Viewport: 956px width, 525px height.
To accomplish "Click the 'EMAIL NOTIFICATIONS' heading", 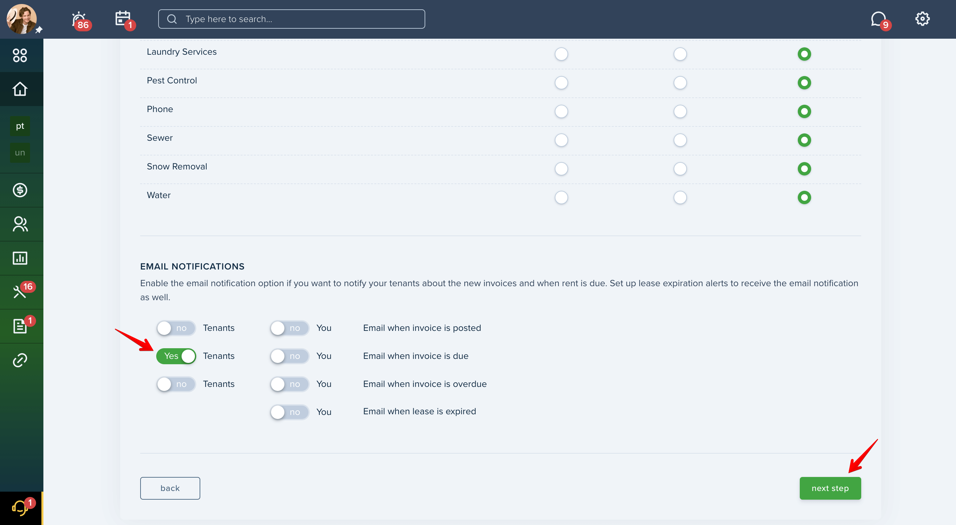I will (192, 267).
